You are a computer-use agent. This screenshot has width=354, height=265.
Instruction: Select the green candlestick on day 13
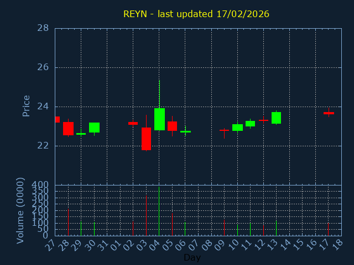click(276, 118)
